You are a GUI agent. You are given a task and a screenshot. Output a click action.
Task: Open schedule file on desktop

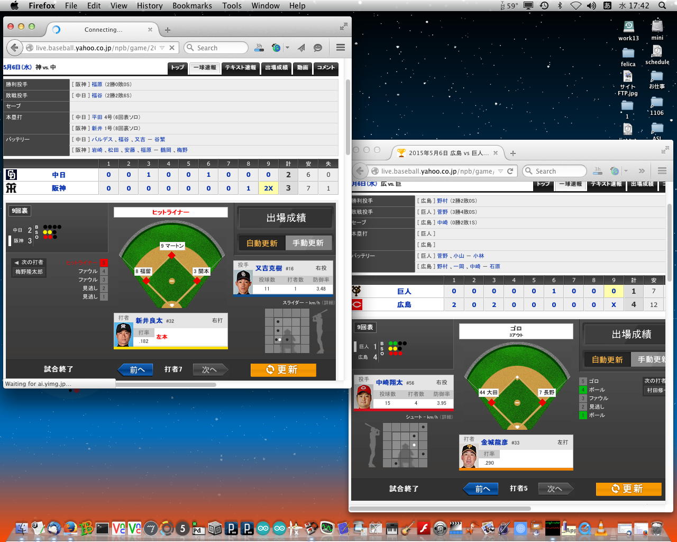[x=657, y=51]
